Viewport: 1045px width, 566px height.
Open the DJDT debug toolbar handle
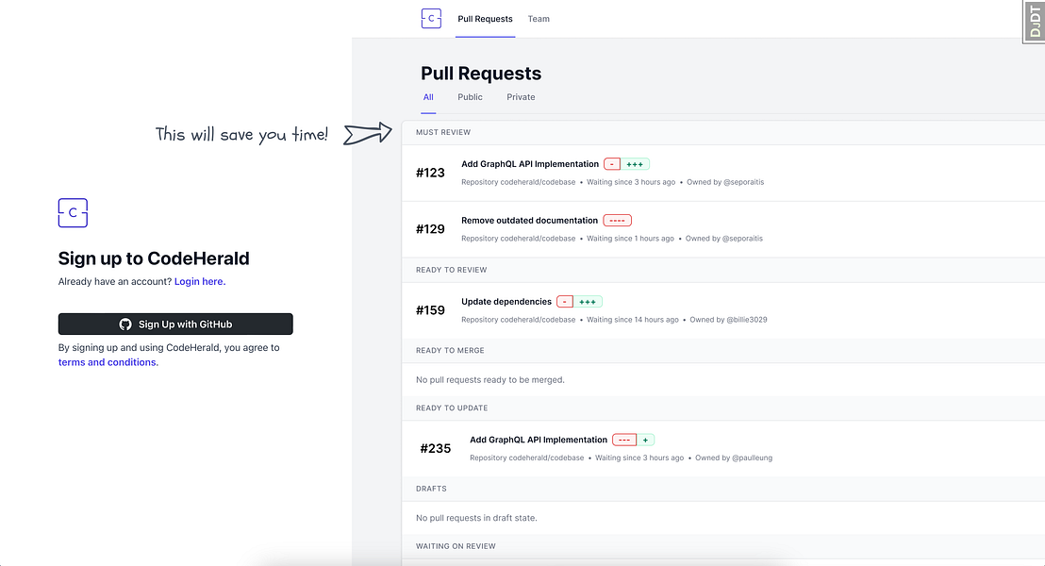pos(1034,21)
